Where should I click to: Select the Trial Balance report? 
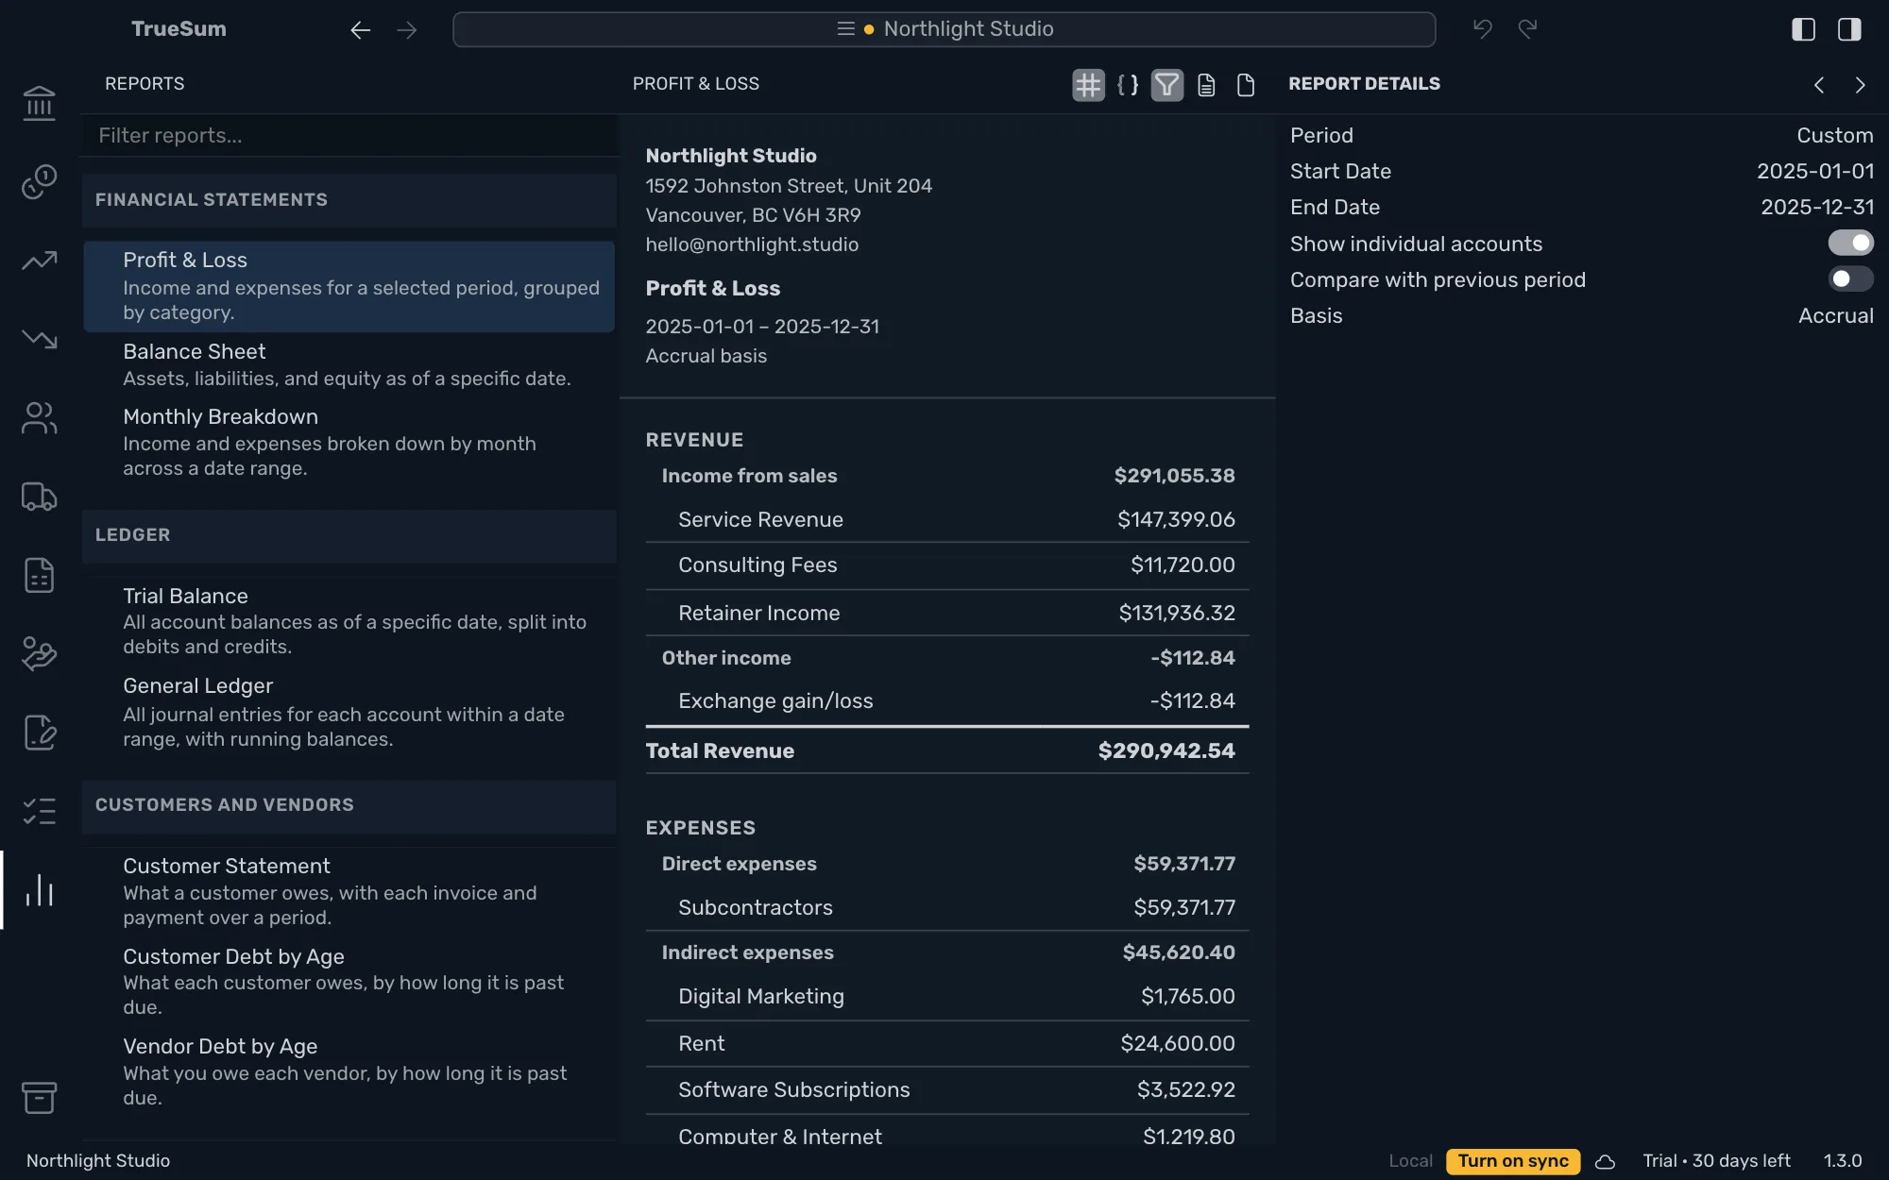click(x=349, y=620)
